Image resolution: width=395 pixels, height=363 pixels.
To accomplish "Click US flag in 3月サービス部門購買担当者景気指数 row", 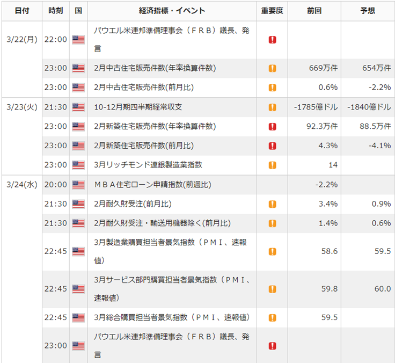I will click(x=78, y=289).
